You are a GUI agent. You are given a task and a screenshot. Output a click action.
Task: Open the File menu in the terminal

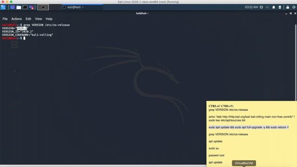pos(5,19)
